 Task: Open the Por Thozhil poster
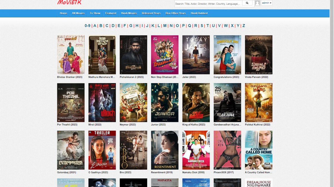[71, 103]
